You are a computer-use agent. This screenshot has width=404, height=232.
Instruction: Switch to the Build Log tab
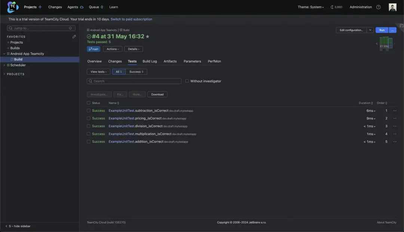tap(150, 61)
